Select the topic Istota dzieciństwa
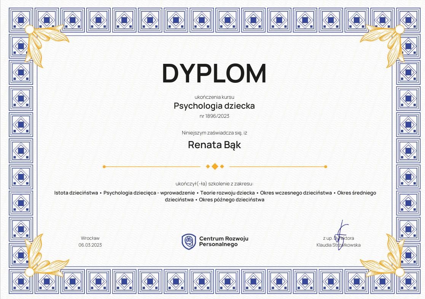This screenshot has width=425, height=299. pos(76,193)
